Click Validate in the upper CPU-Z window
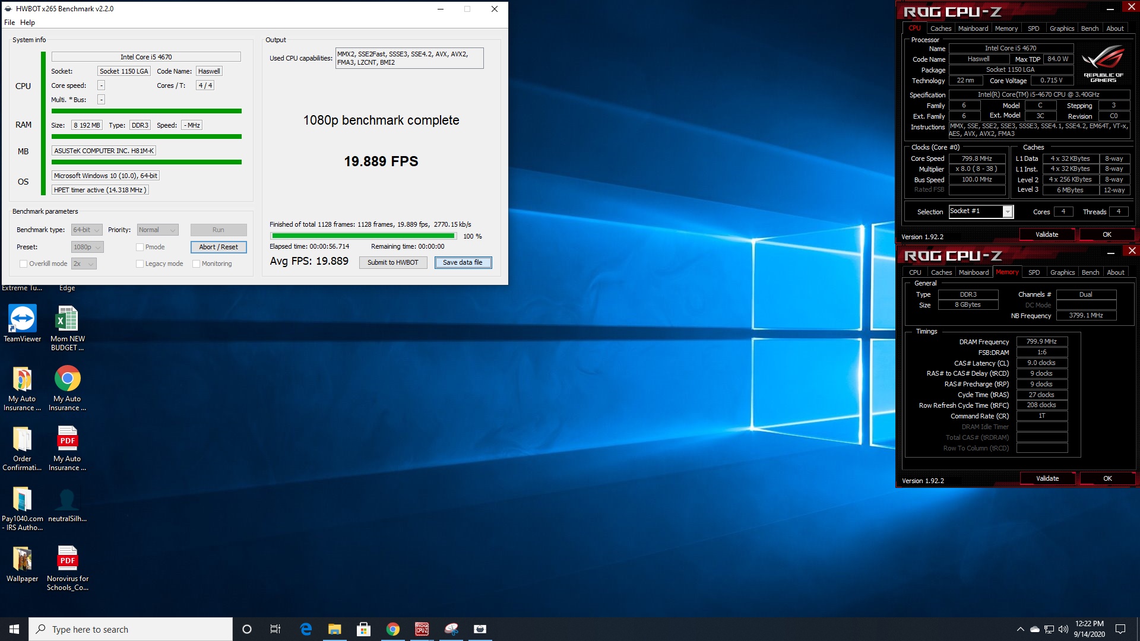The image size is (1140, 641). pos(1047,234)
